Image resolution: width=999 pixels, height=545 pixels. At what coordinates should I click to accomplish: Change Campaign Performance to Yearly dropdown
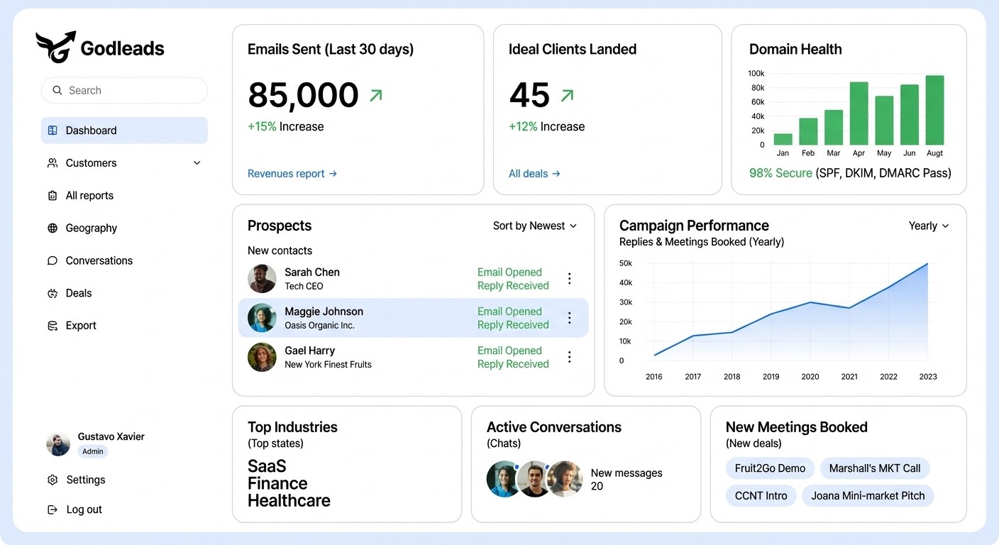[928, 226]
